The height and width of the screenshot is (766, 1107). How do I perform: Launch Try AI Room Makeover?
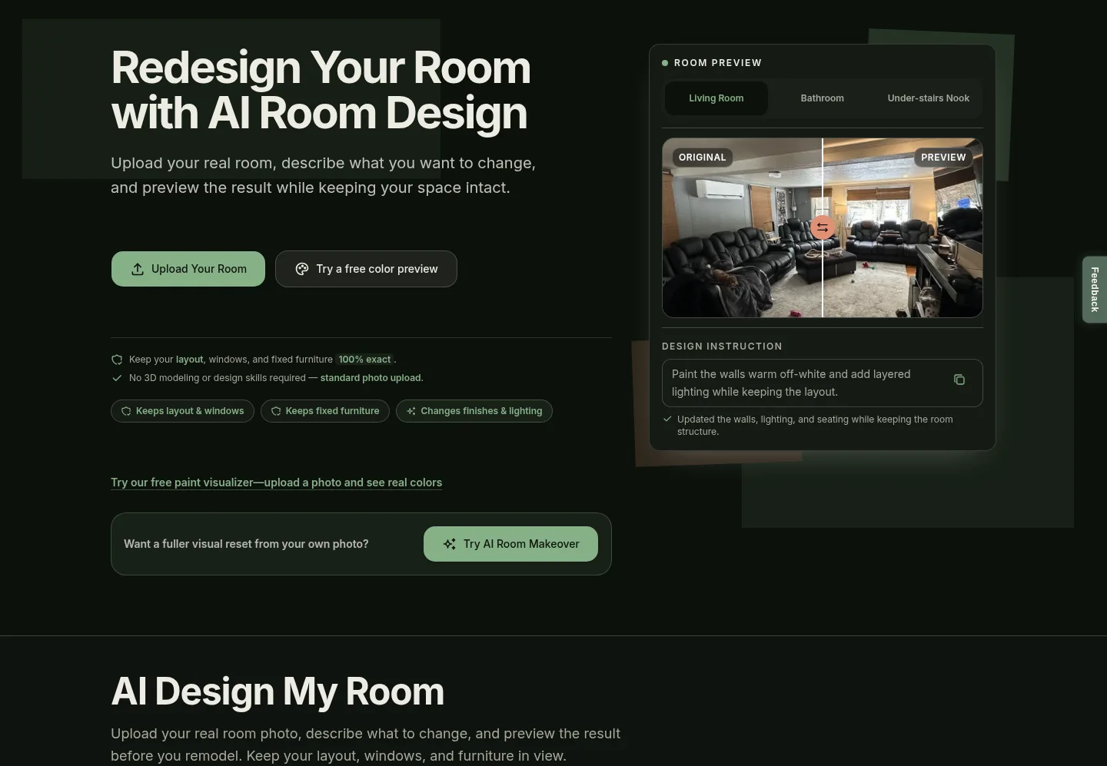510,544
